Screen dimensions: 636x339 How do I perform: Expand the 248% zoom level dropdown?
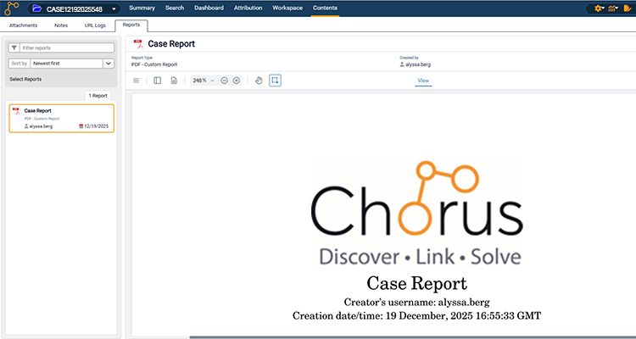pos(202,81)
